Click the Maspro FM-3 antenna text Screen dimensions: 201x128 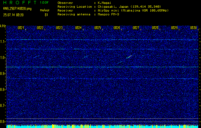coord(108,14)
